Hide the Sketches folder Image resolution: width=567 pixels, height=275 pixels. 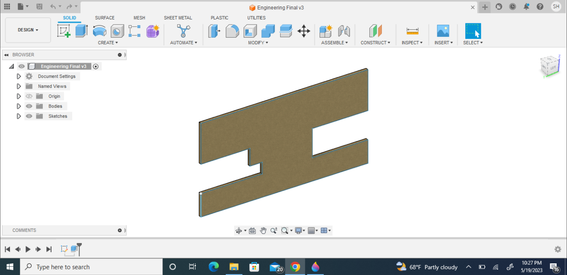(29, 116)
